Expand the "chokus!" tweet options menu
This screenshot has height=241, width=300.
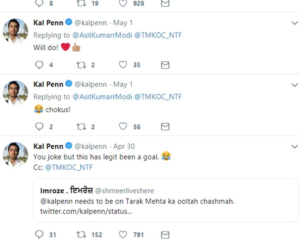pos(295,85)
